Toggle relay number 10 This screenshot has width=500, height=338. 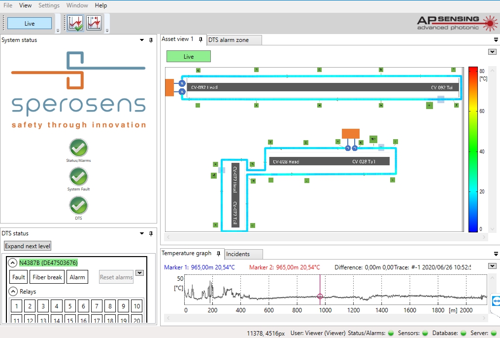136,306
